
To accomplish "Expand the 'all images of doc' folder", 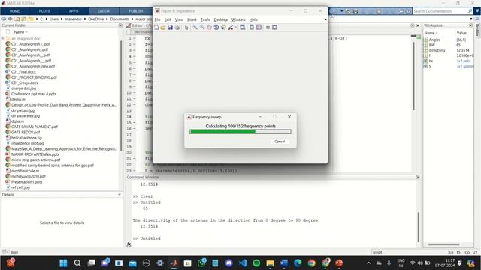I will [x=3, y=38].
